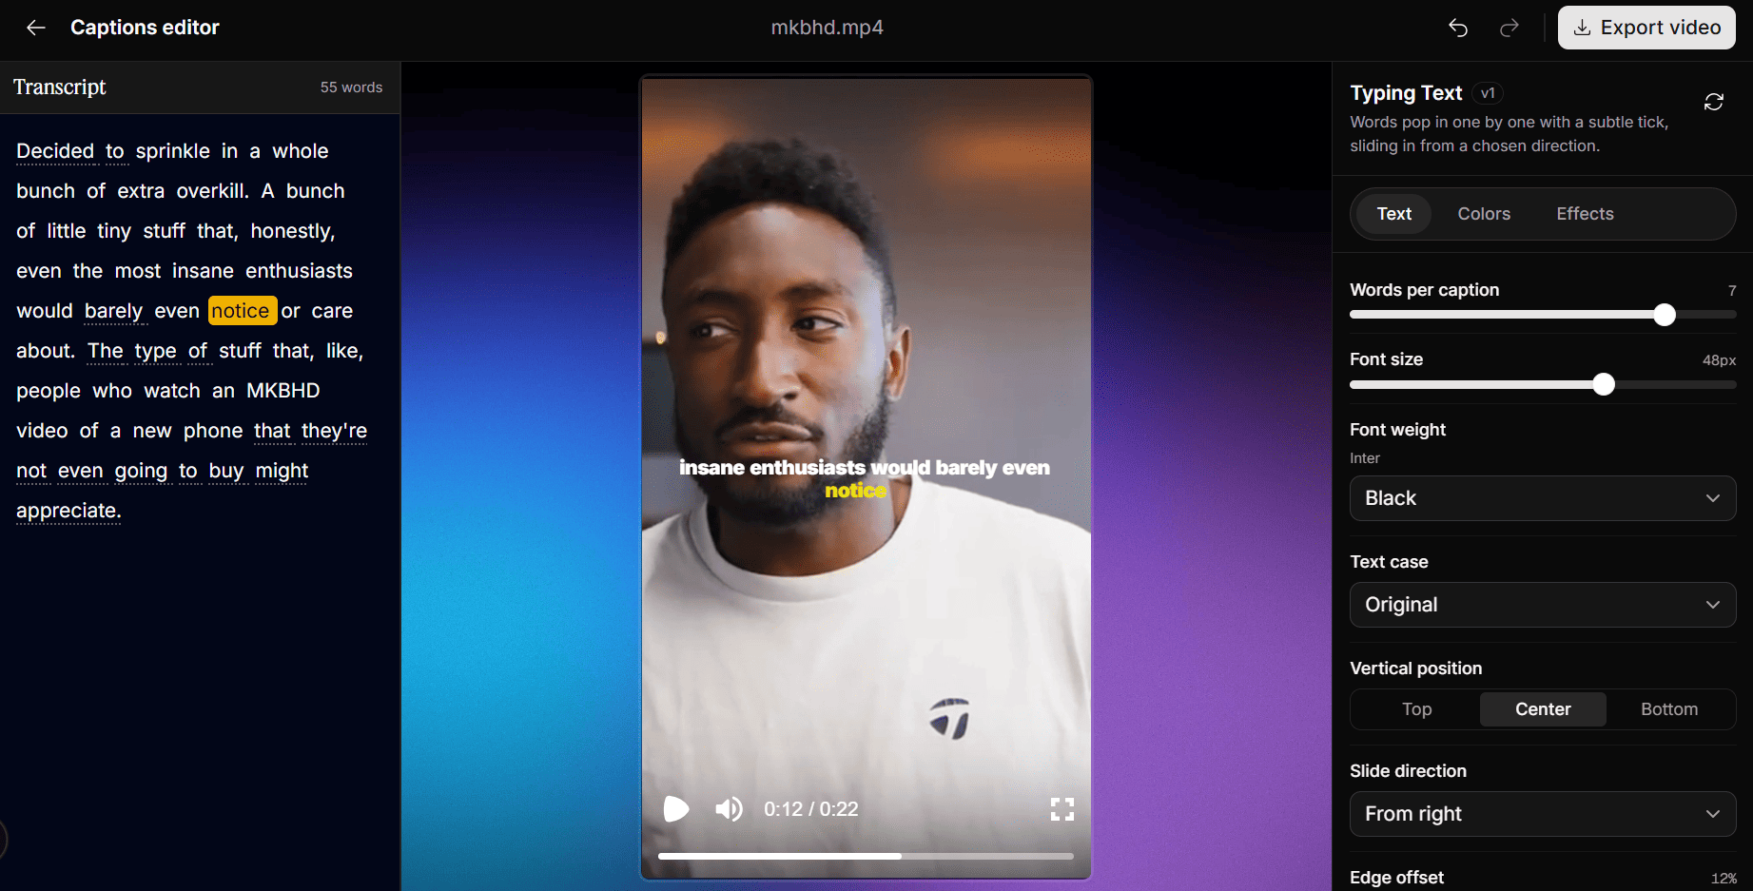
Task: Redo the last change
Action: (x=1510, y=28)
